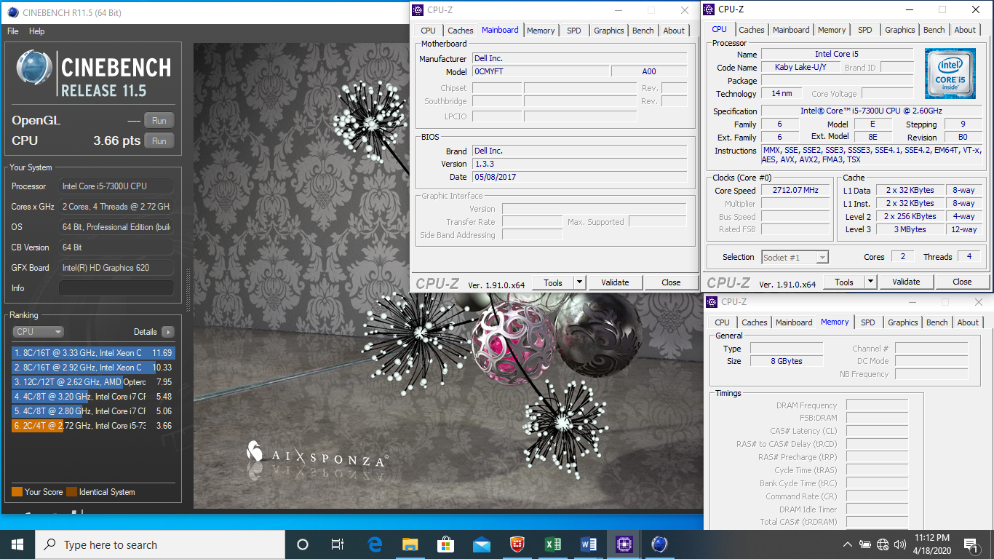Viewport: 994px width, 559px height.
Task: Open File menu in Cinebench
Action: click(12, 31)
